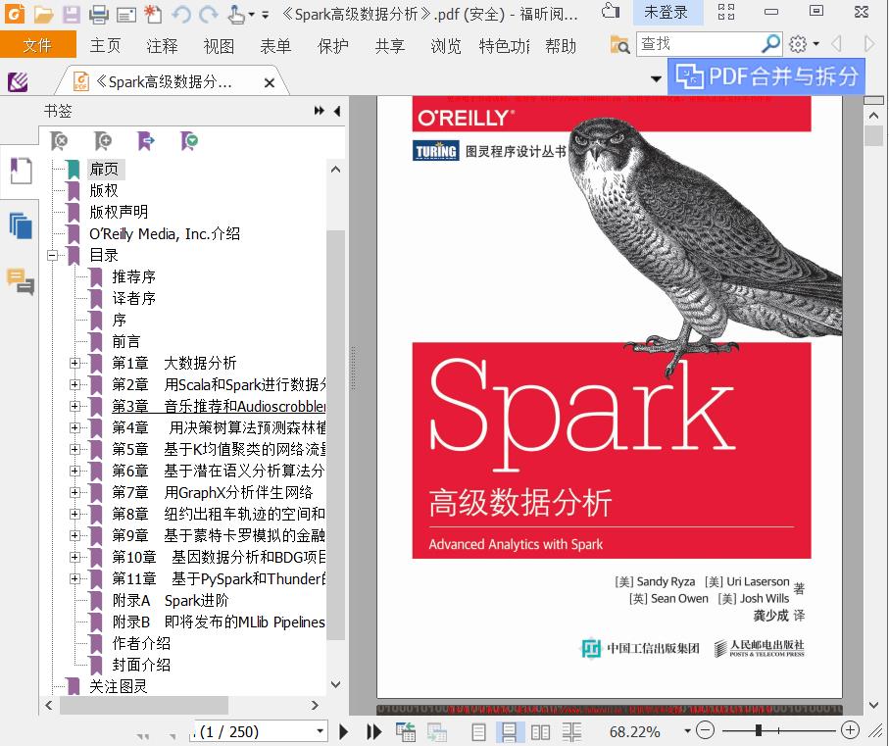Click the zoom slider handle in status bar
The image size is (889, 746).
(x=759, y=730)
